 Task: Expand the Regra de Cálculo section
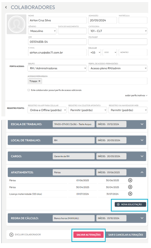[x=142, y=218]
